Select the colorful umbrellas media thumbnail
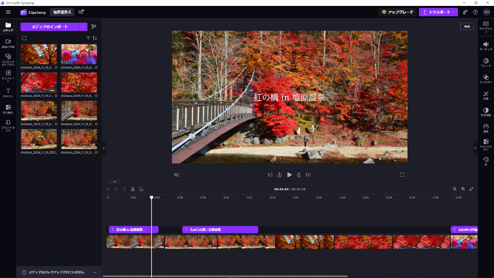 [x=79, y=54]
